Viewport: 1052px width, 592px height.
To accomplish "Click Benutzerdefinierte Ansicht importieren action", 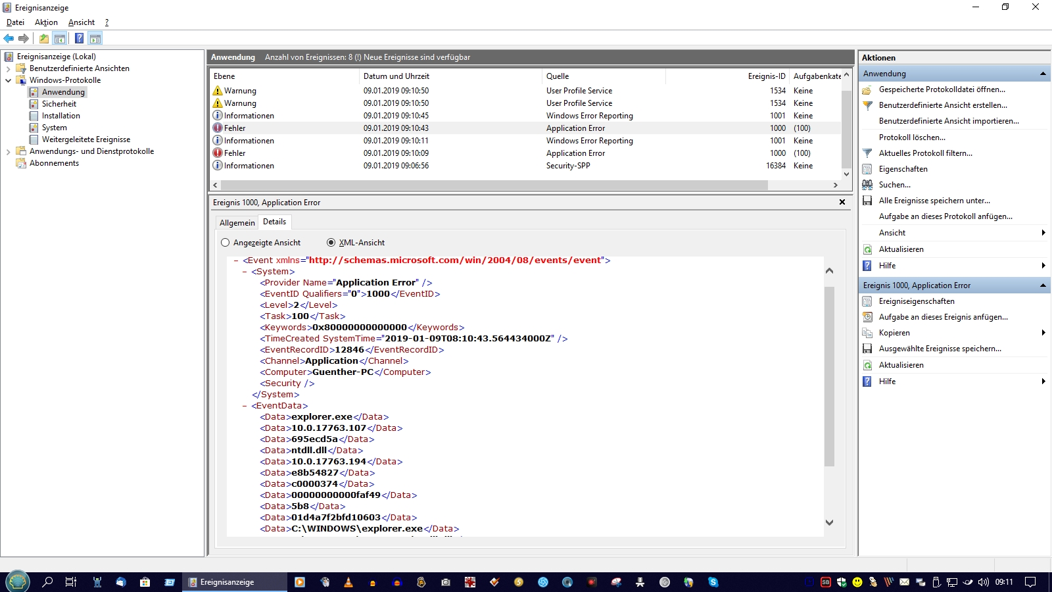I will (x=949, y=121).
